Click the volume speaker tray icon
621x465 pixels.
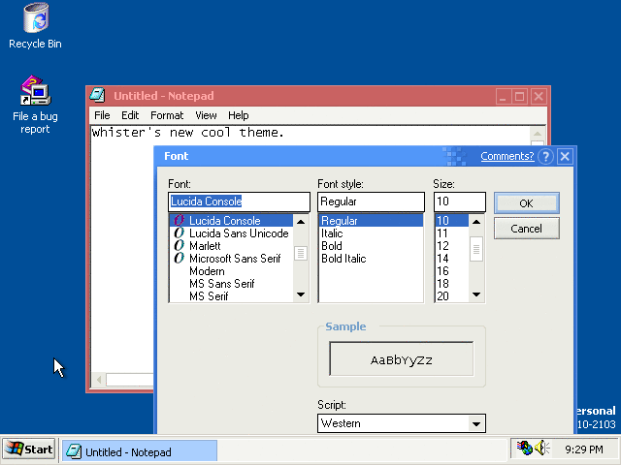point(541,448)
